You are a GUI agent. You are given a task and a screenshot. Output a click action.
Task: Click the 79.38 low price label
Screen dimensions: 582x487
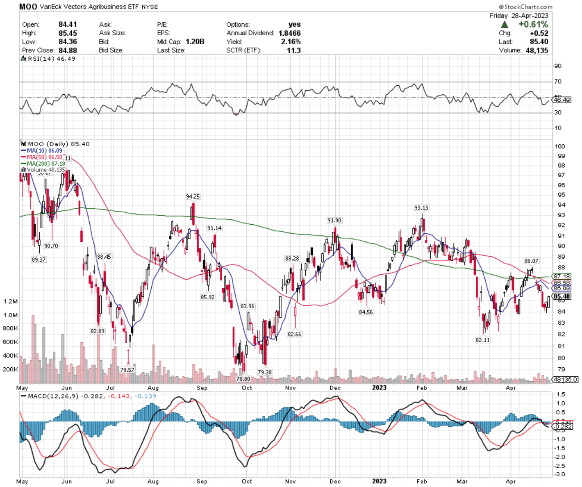click(x=265, y=372)
